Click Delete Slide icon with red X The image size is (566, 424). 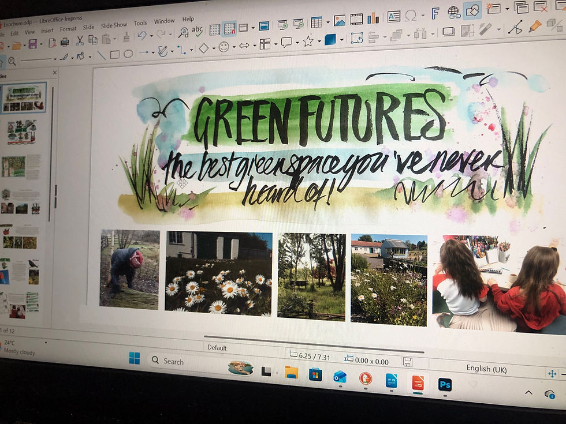tap(541, 6)
